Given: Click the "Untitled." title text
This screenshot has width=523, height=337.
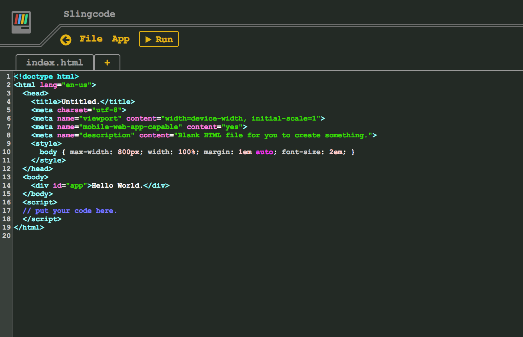Looking at the screenshot, I should [81, 101].
